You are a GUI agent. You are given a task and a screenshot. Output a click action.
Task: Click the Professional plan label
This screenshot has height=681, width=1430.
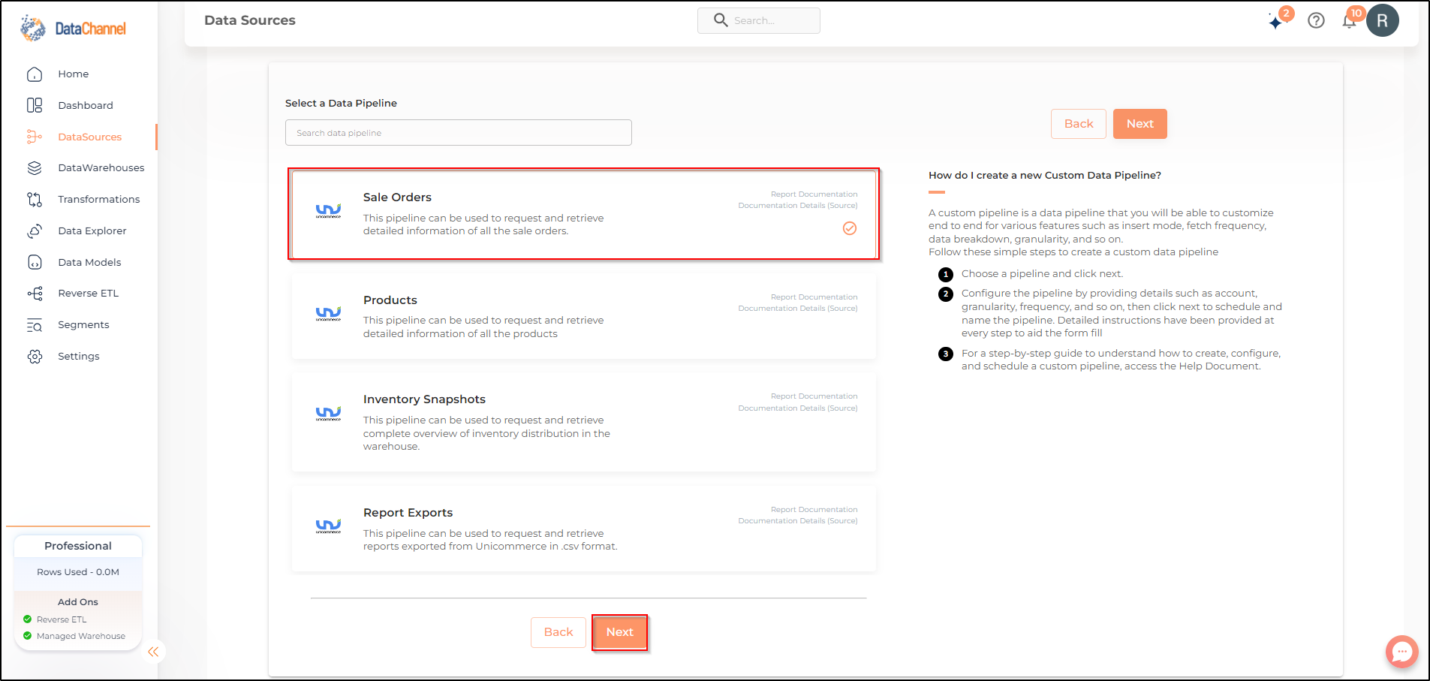click(x=78, y=546)
